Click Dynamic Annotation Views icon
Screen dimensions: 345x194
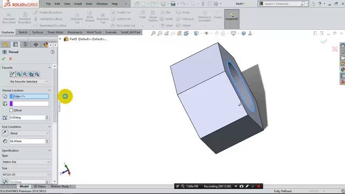tap(180, 33)
